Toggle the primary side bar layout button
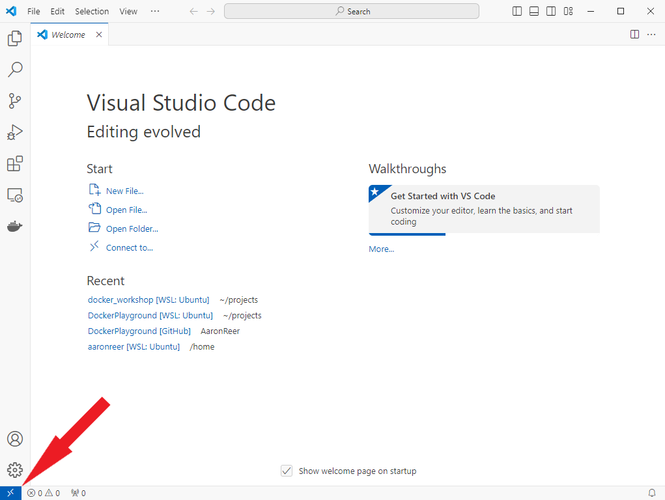Screen dimensions: 665x500 point(517,11)
